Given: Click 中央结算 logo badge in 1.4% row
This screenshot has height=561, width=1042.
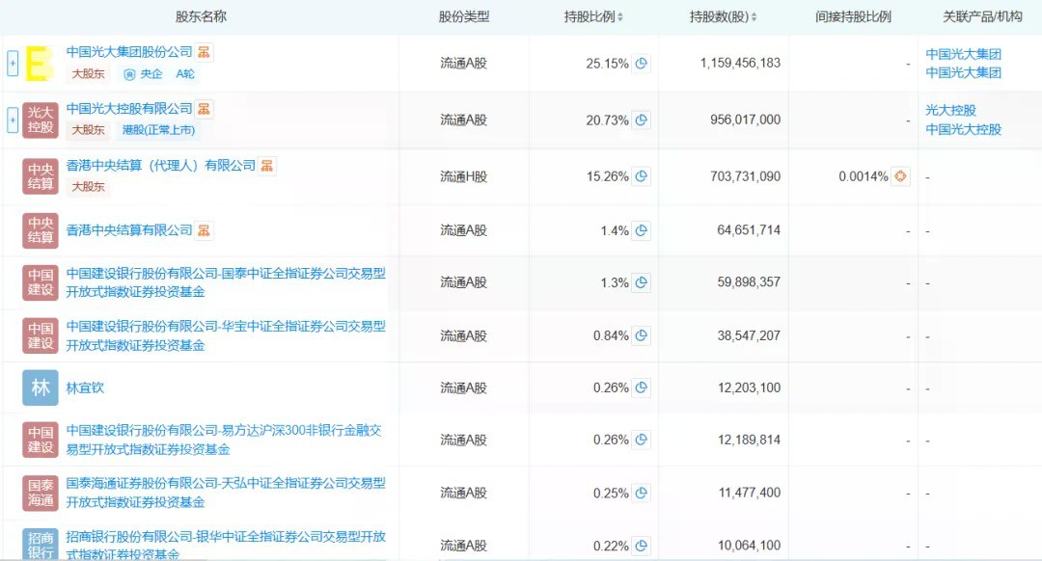Looking at the screenshot, I should coord(41,230).
